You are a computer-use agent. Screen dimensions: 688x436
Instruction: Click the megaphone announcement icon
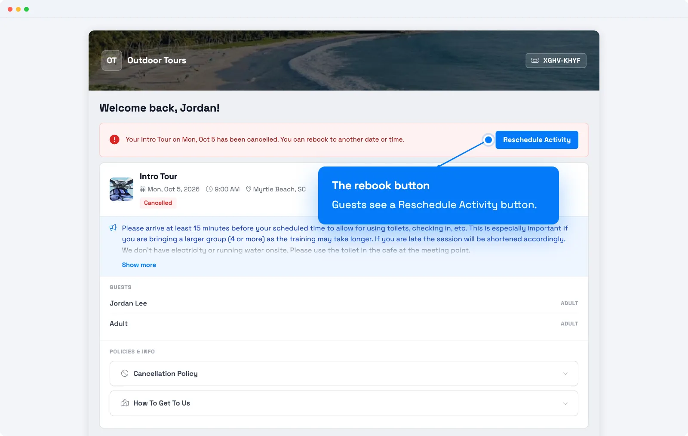coord(113,227)
